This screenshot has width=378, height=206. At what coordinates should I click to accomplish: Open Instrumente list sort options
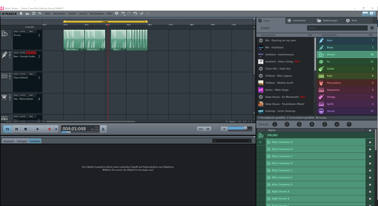pos(371,35)
